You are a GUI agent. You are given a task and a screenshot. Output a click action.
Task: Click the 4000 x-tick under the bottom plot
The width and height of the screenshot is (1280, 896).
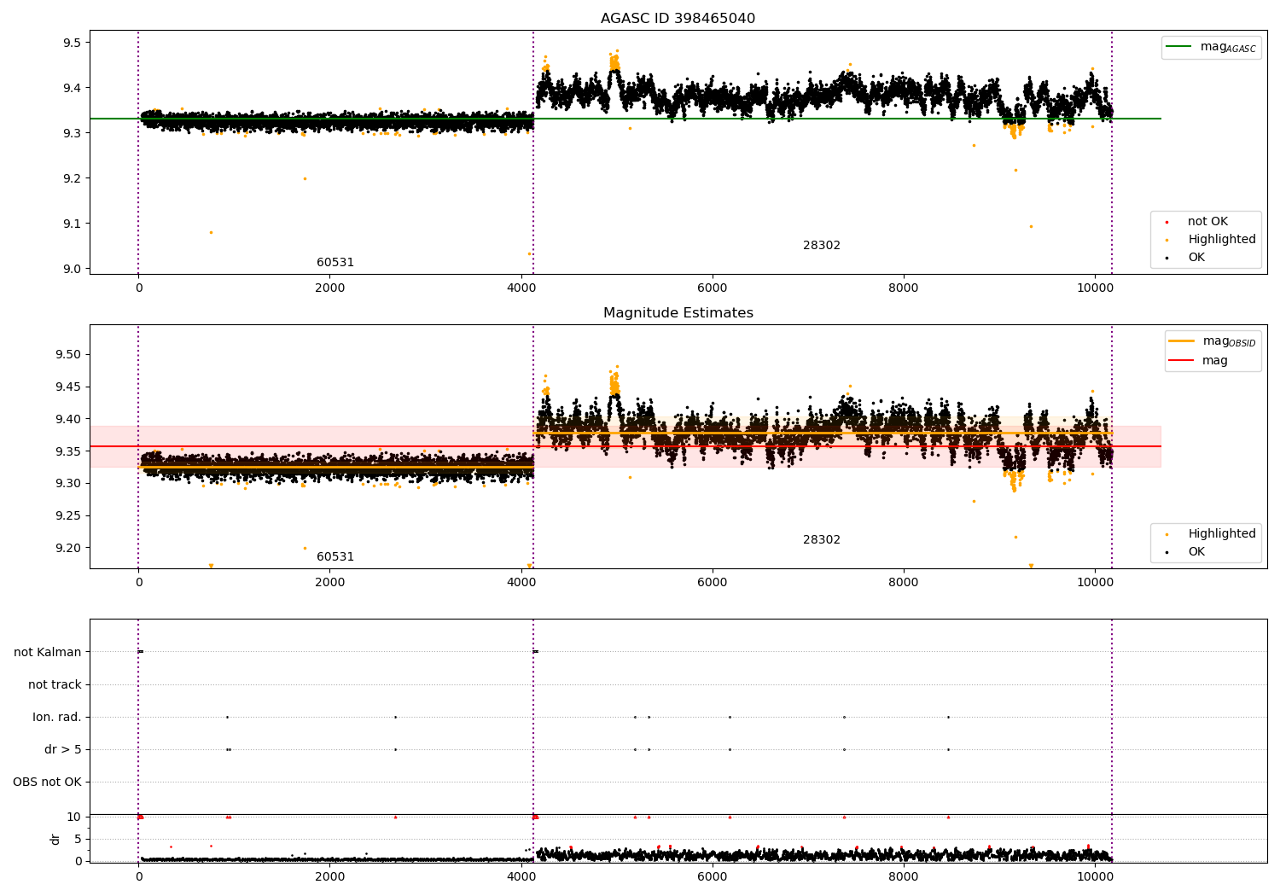tap(521, 877)
